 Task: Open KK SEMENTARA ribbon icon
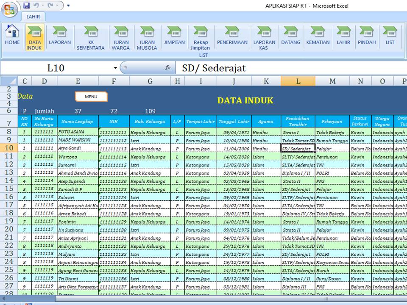tap(91, 37)
